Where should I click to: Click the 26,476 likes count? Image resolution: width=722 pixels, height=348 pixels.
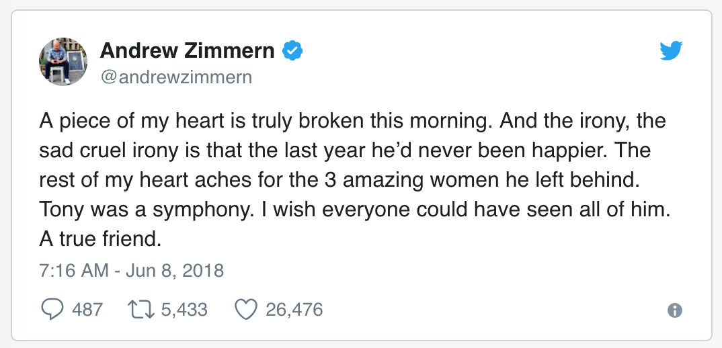click(x=294, y=309)
